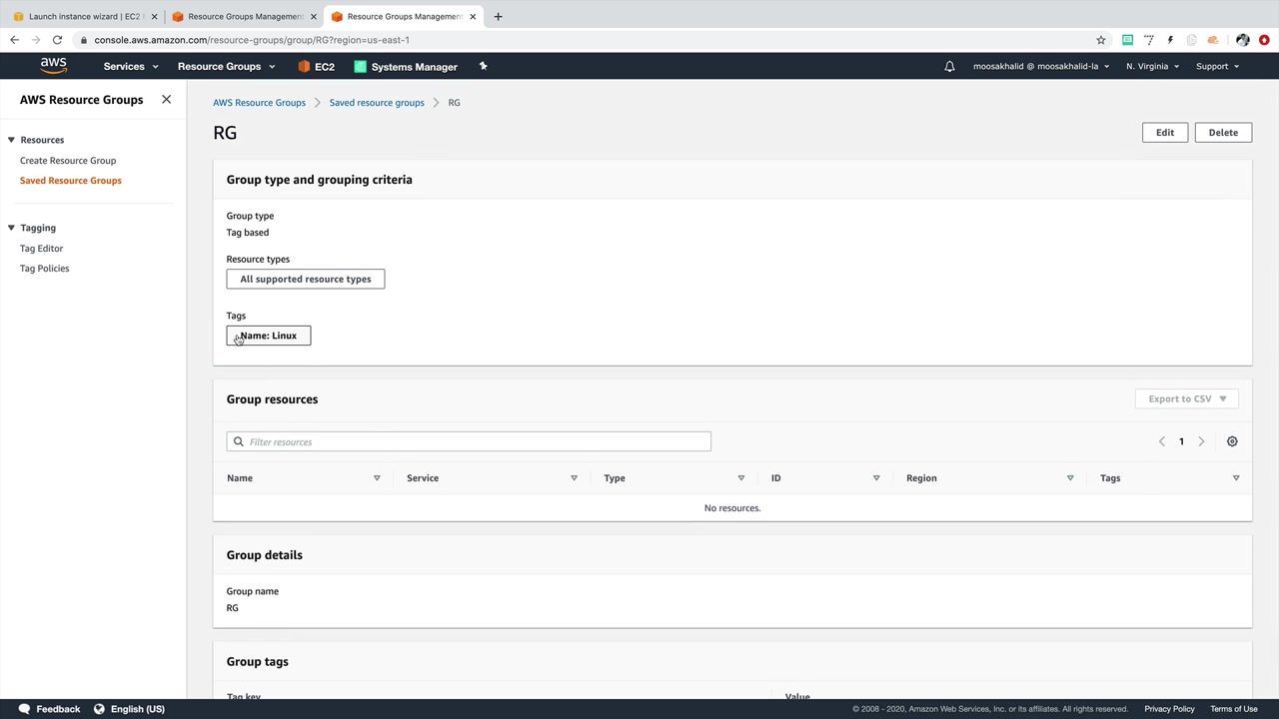Switch to the inactive Resource Groups Management tab
Viewport: 1279px width, 719px height.
pyautogui.click(x=243, y=16)
